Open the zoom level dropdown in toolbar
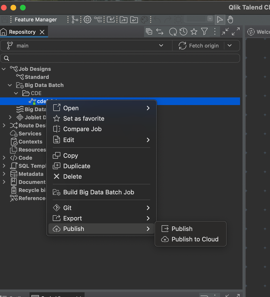This screenshot has height=297, width=270. click(x=210, y=18)
